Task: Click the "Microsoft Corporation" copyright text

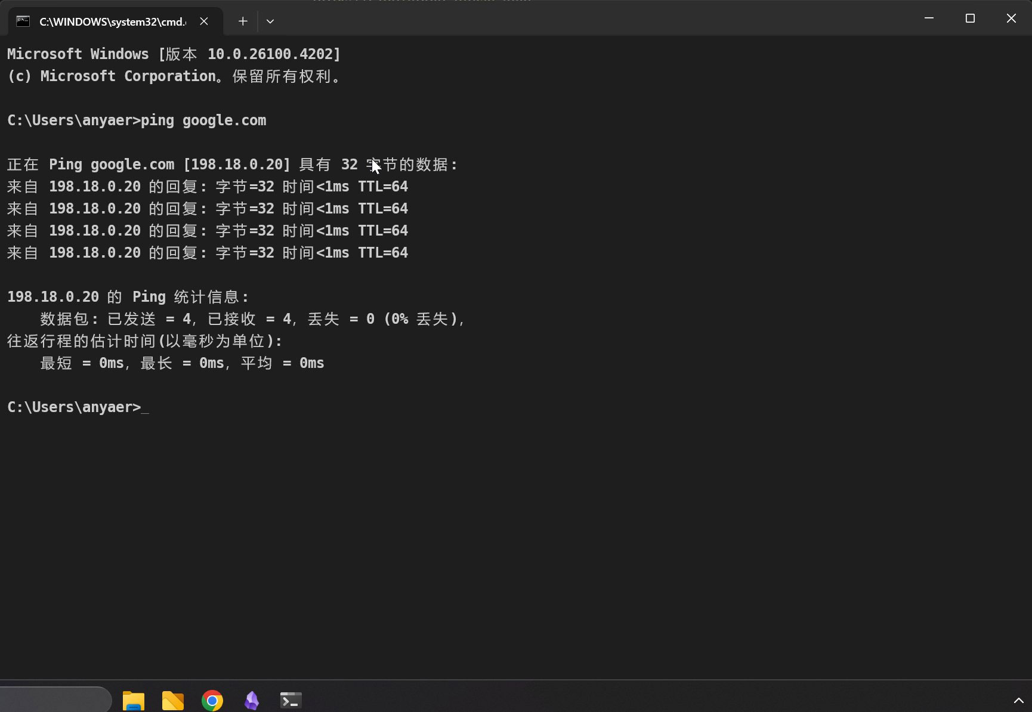Action: click(128, 76)
